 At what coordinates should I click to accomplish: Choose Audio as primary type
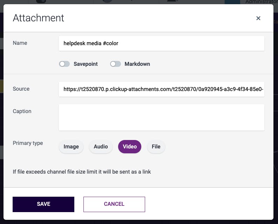[101, 147]
